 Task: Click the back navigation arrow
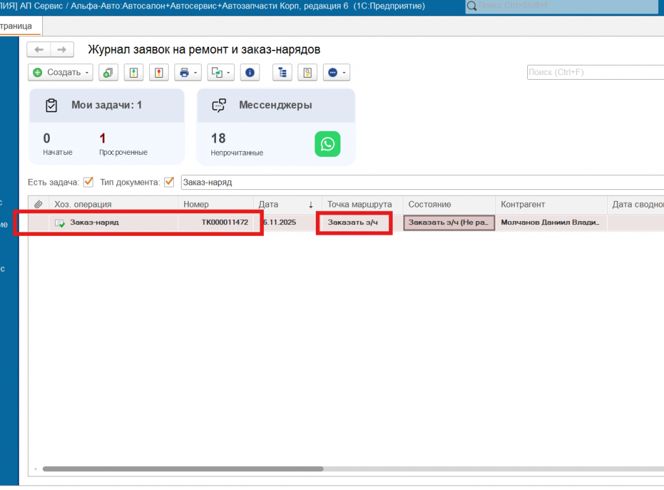(39, 50)
